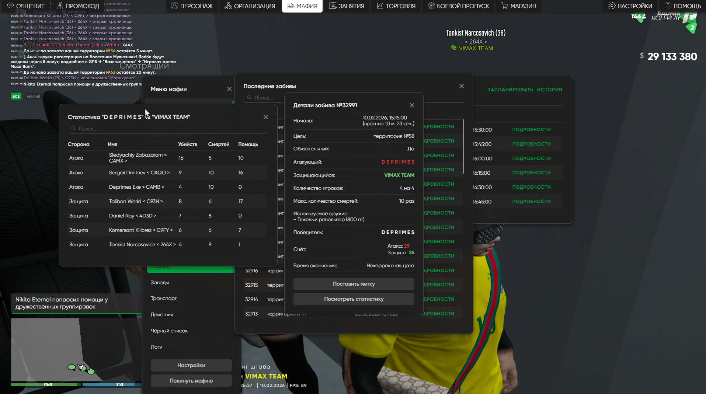Open ПОДРОБНОСТИ for the 16:00:00 entry
The image size is (706, 394).
(x=531, y=158)
